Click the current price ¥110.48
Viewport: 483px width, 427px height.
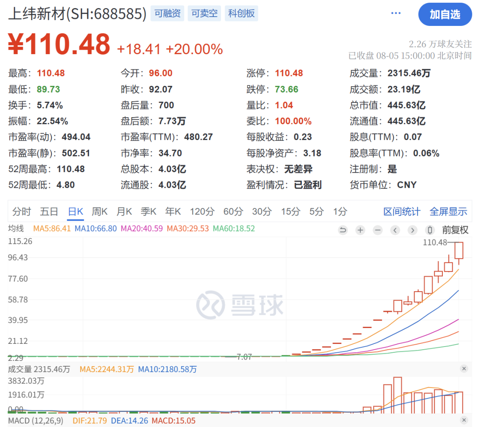pos(59,44)
